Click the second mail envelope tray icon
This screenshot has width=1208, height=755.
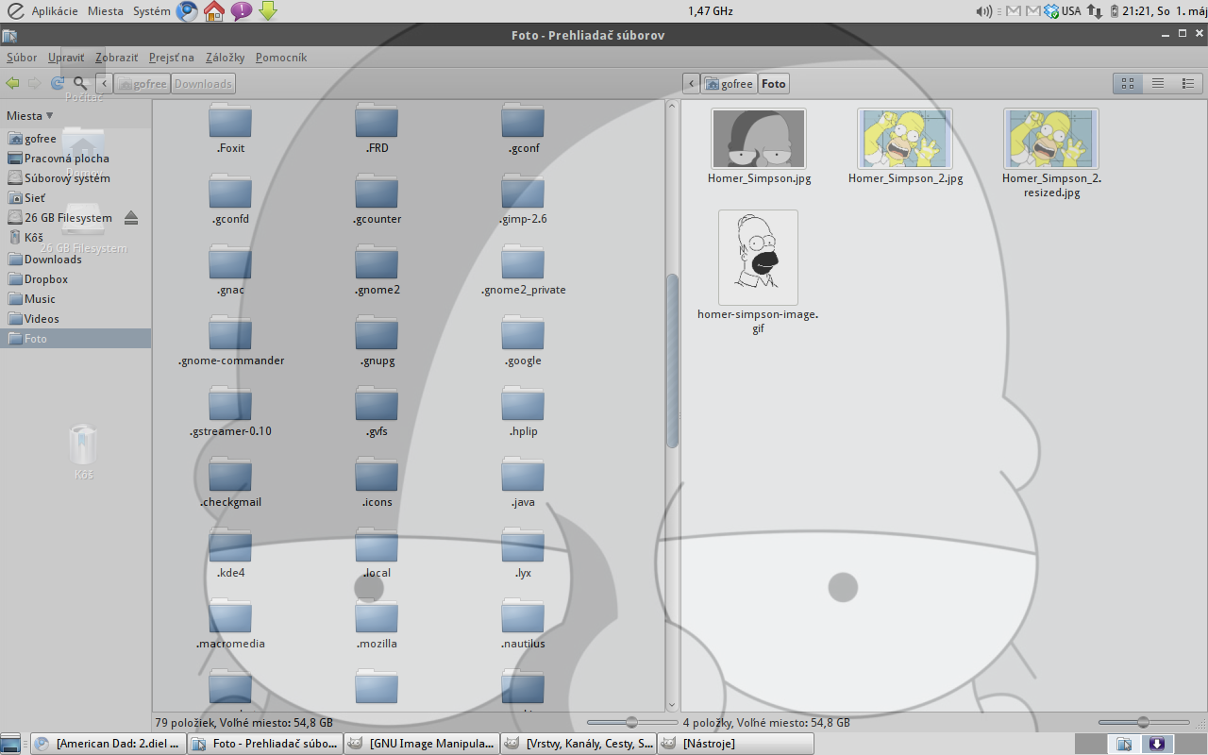click(x=1032, y=11)
